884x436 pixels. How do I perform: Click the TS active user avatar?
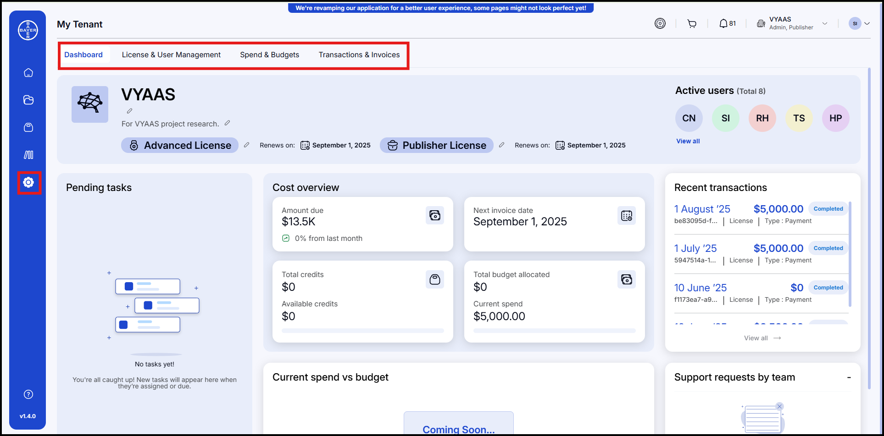point(799,118)
